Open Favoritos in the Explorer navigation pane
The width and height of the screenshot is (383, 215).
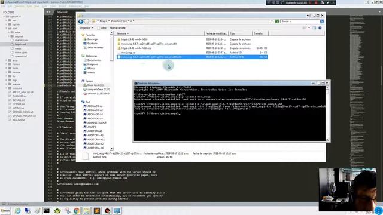coord(90,35)
